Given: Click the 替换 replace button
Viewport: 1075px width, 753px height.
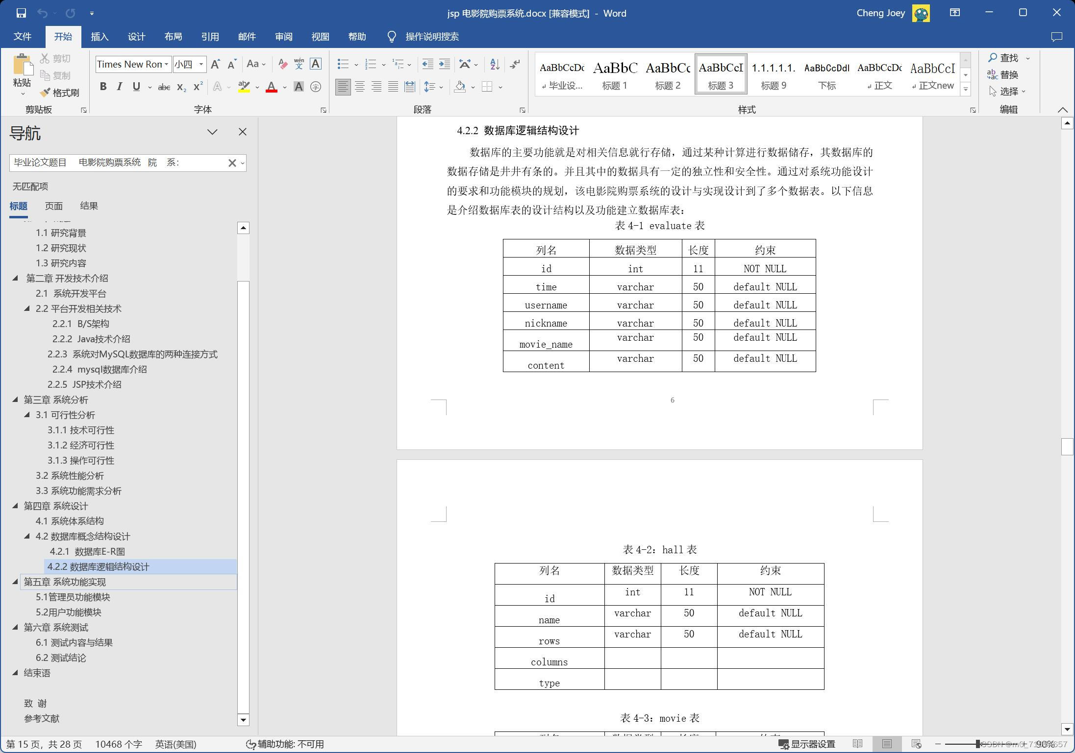Looking at the screenshot, I should click(x=1003, y=75).
